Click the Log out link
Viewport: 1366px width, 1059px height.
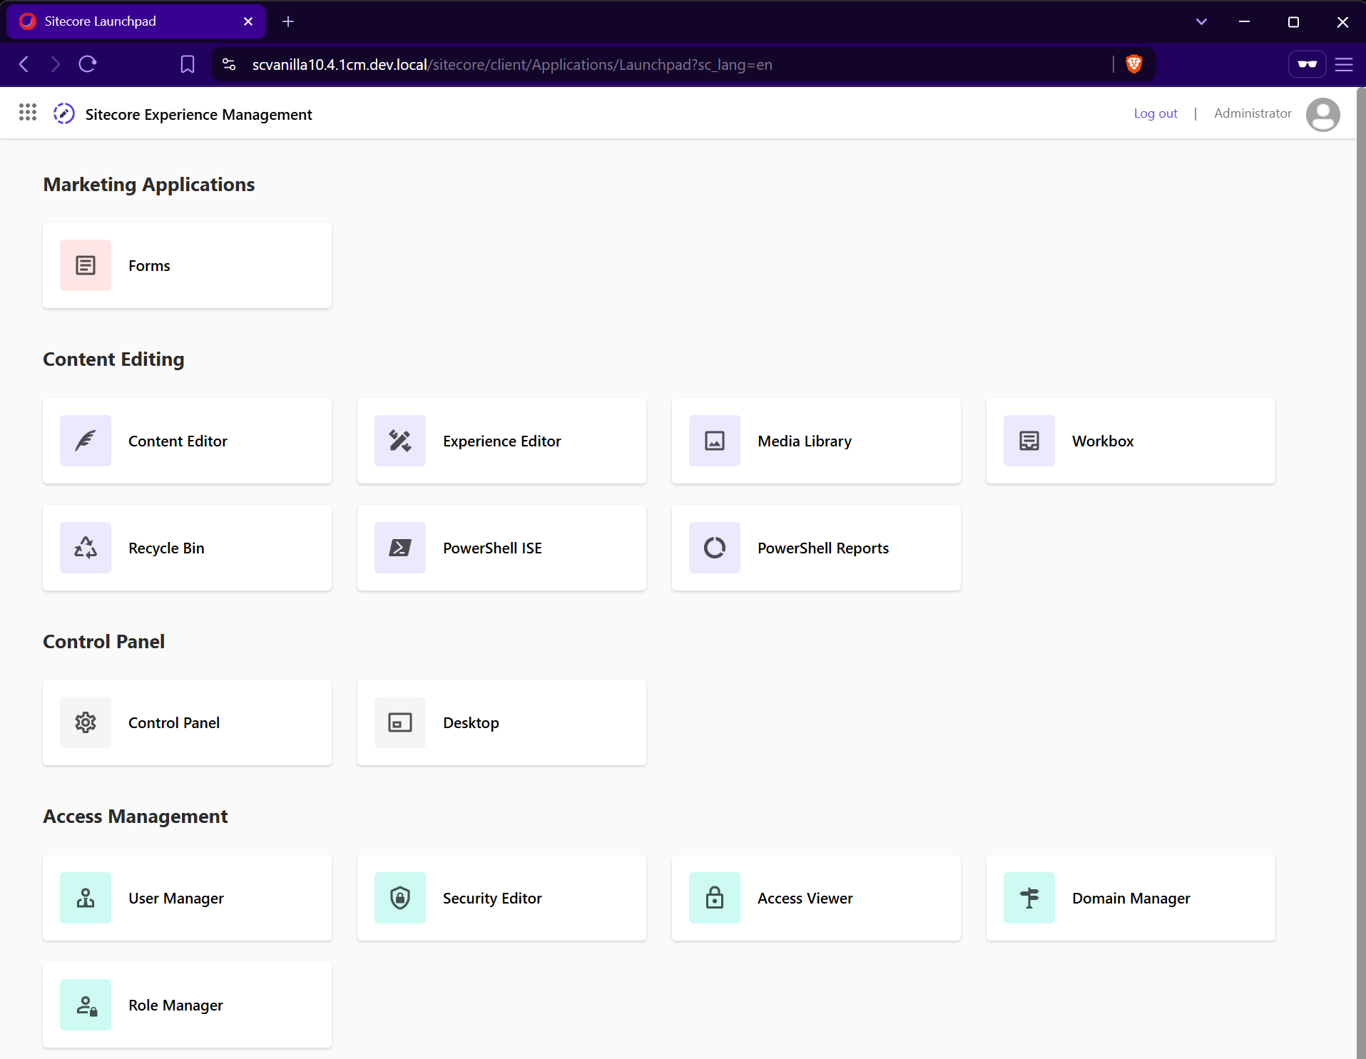pyautogui.click(x=1155, y=113)
